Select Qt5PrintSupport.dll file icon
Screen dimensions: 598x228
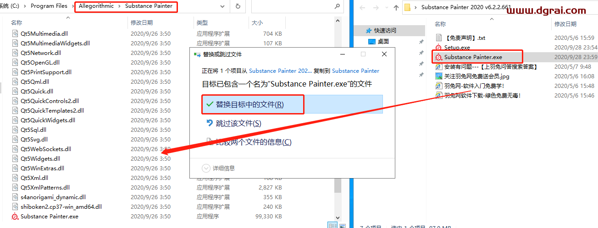point(15,72)
